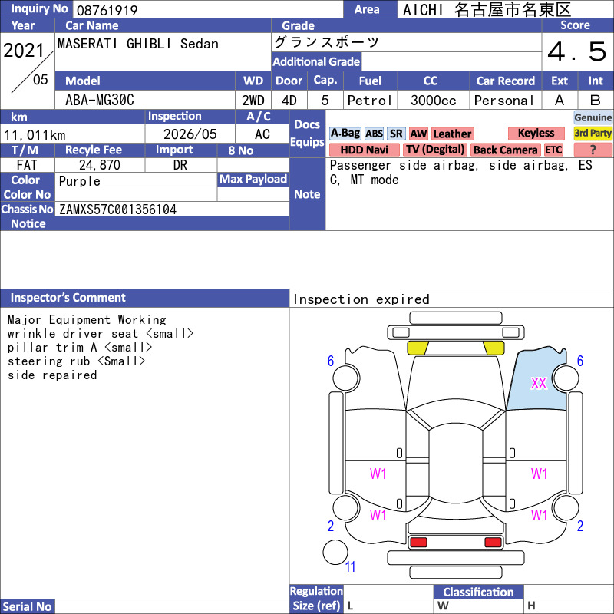Select the AW alloy wheels badge
Screen dimensions: 614x614
[418, 134]
